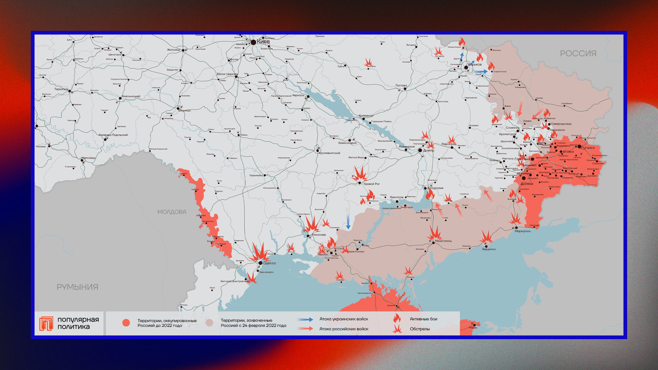Click the Популярная политика logo icon
Viewport: 658px width, 370px height.
point(46,323)
